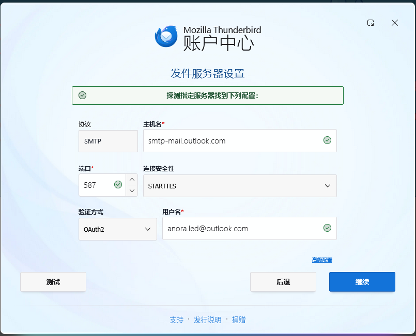Click the green checkmark in the status banner

coord(83,95)
